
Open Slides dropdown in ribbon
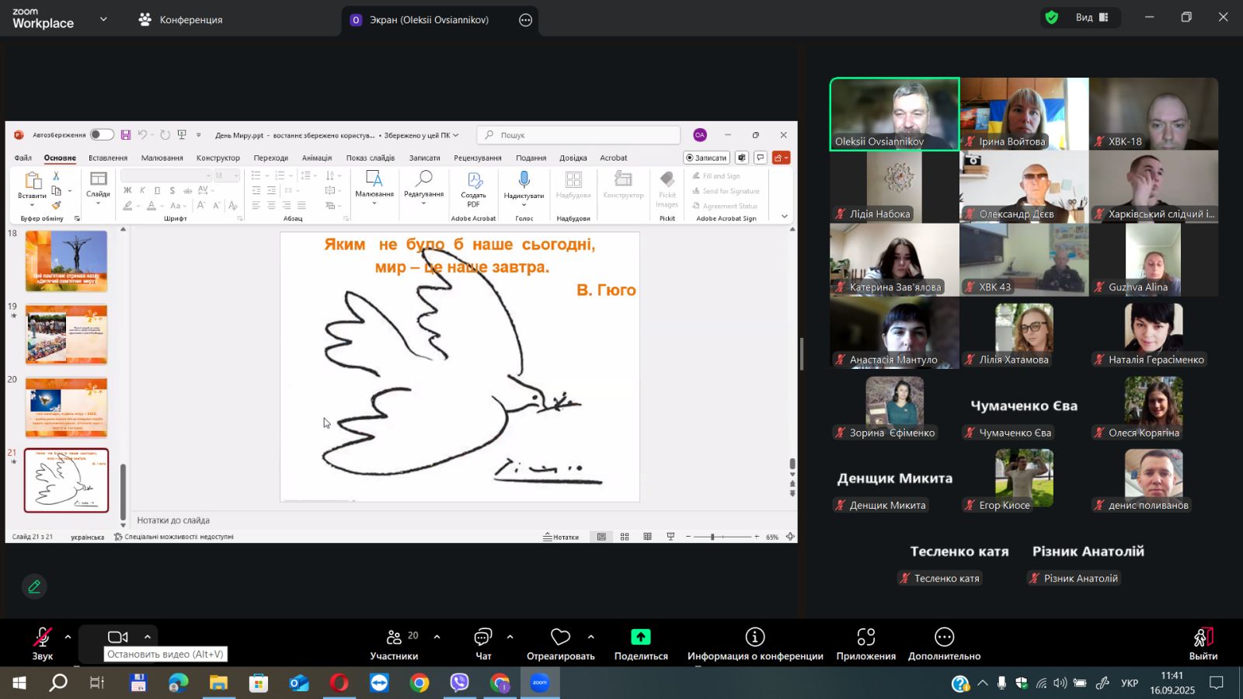point(98,189)
